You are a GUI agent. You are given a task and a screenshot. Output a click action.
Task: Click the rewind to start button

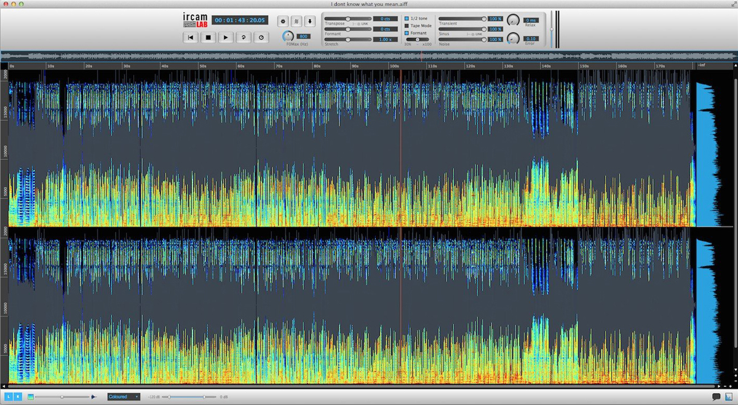pyautogui.click(x=191, y=37)
